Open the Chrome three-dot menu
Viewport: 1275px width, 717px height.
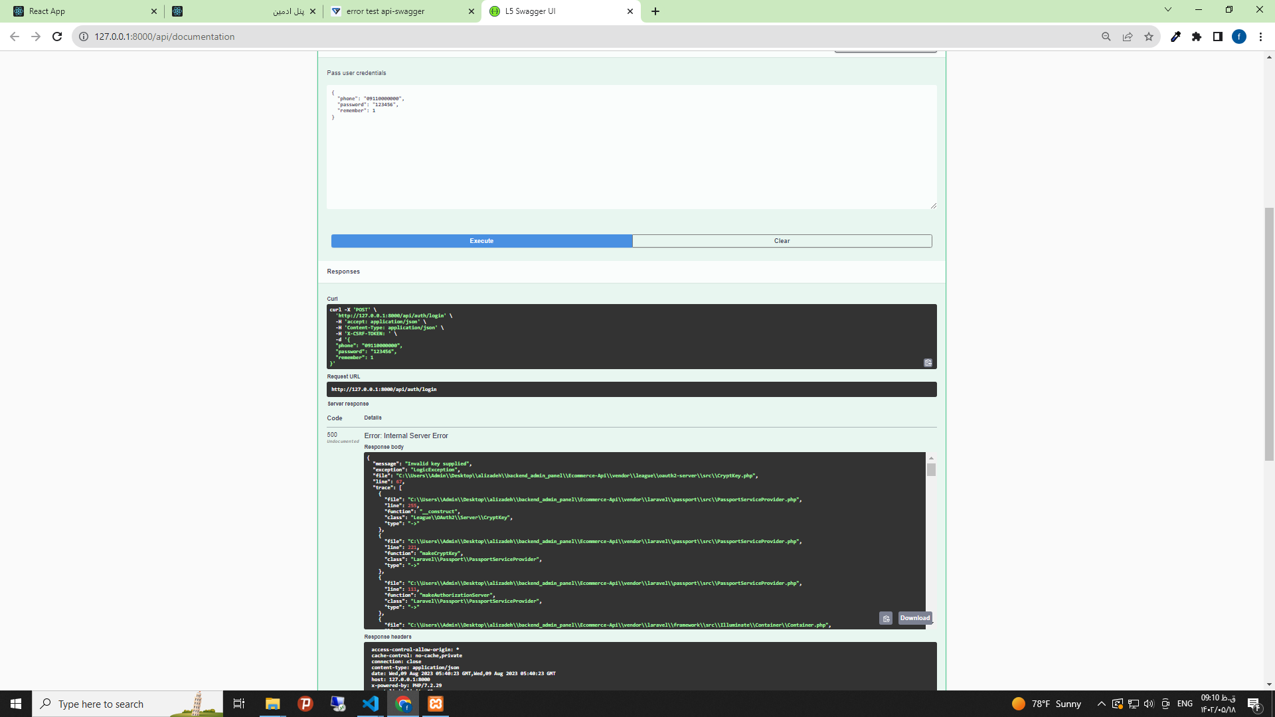point(1260,37)
